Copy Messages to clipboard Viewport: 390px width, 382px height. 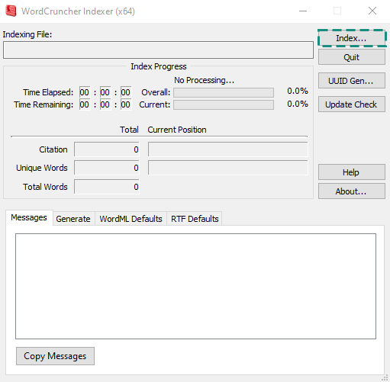tap(55, 356)
